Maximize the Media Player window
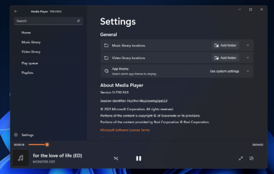This screenshot has width=274, height=174. pyautogui.click(x=250, y=9)
